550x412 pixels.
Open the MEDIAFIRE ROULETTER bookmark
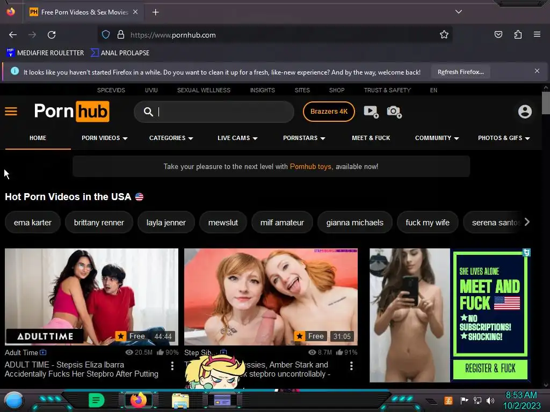pos(45,53)
